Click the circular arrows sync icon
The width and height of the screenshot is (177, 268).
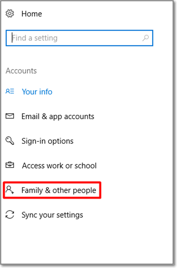point(10,214)
